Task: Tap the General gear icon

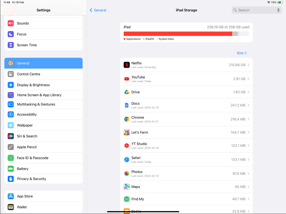Action: 11,63
